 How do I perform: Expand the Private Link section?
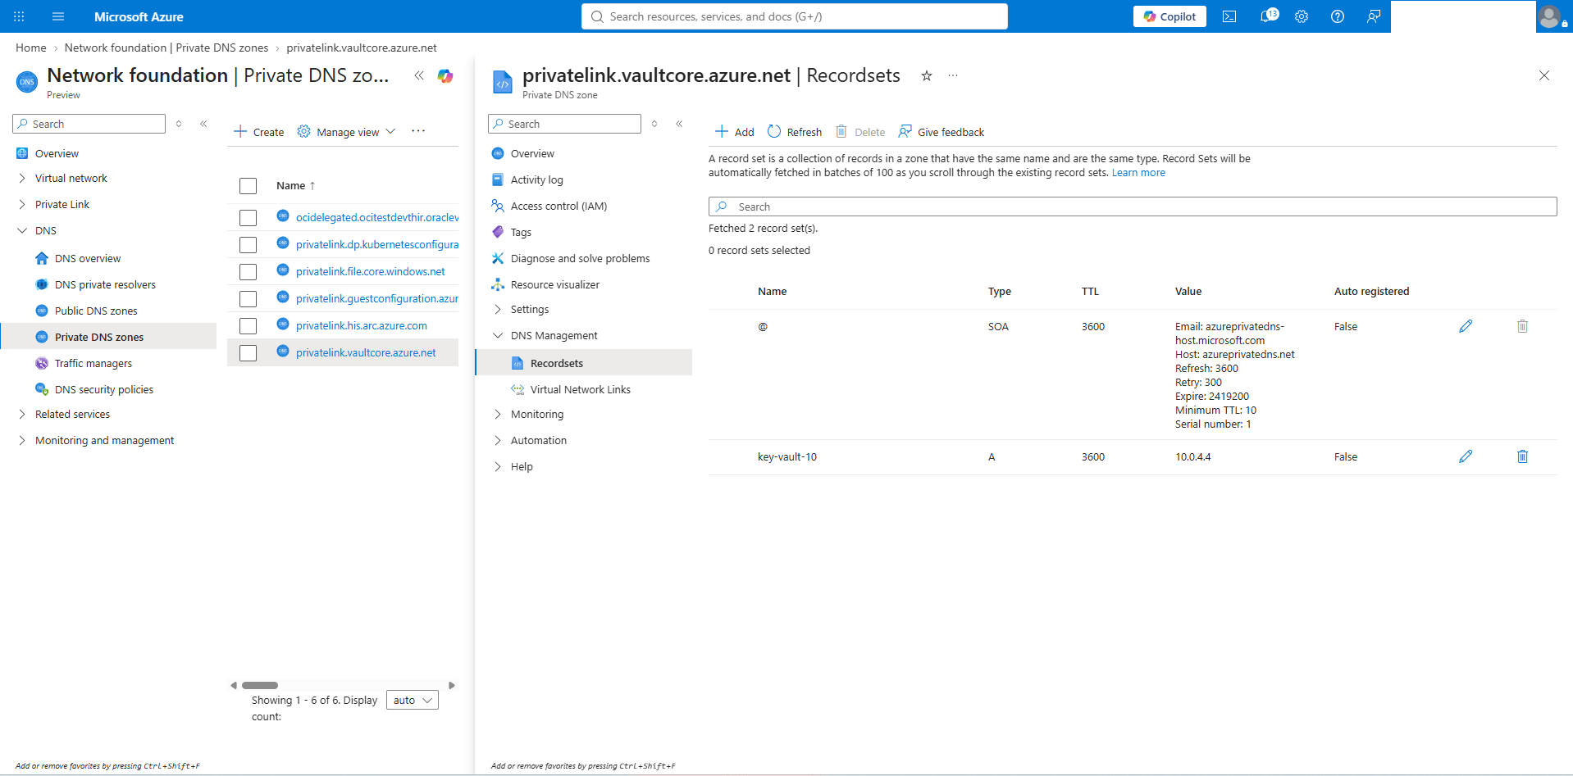[x=22, y=204]
